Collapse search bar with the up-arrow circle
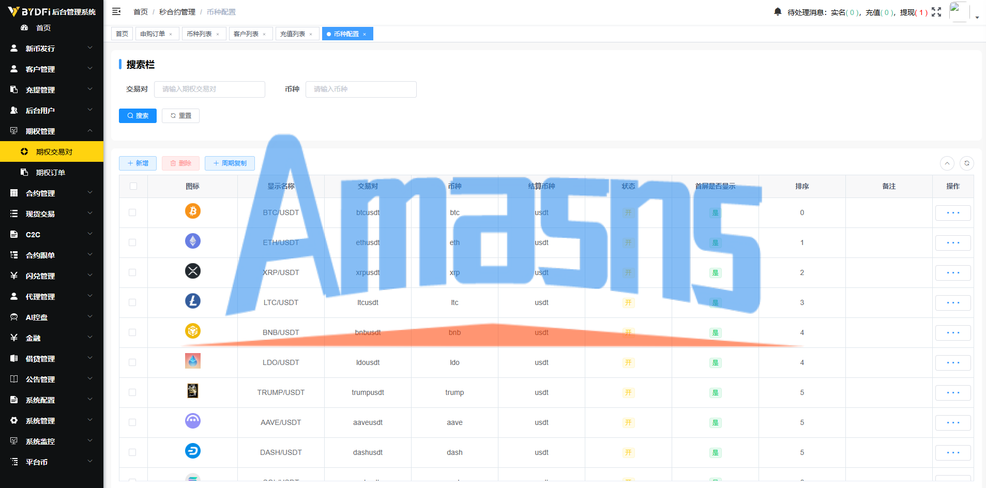The height and width of the screenshot is (488, 986). (947, 163)
